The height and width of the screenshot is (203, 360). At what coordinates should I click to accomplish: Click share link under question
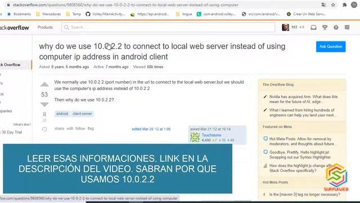tap(59, 129)
